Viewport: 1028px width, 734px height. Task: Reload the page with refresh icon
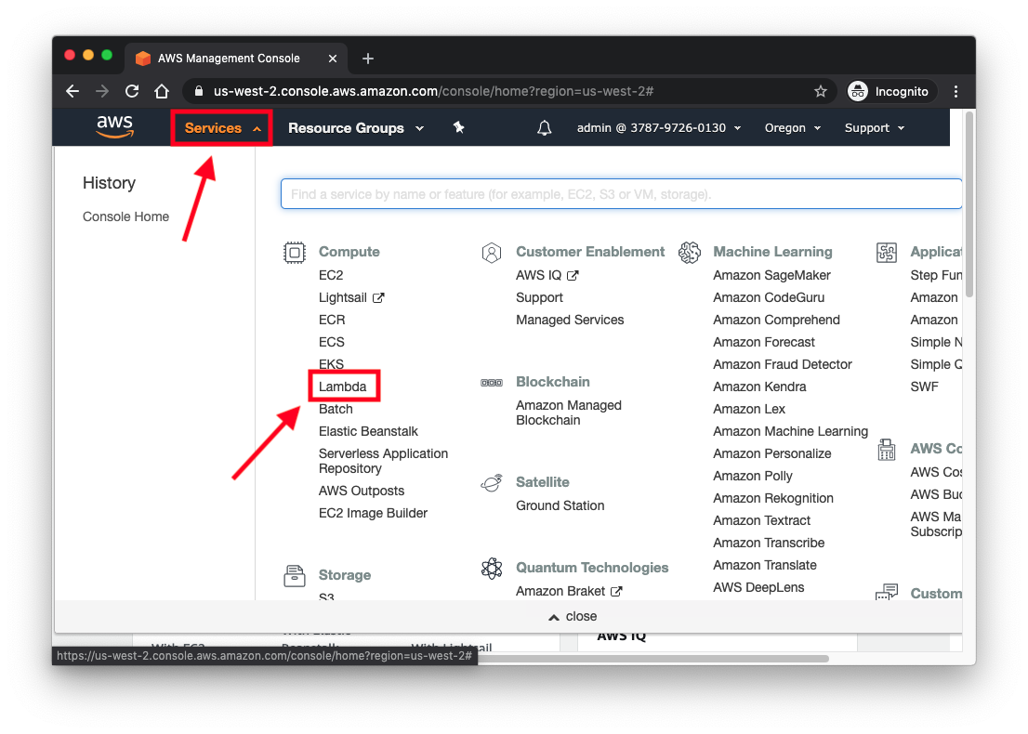132,91
